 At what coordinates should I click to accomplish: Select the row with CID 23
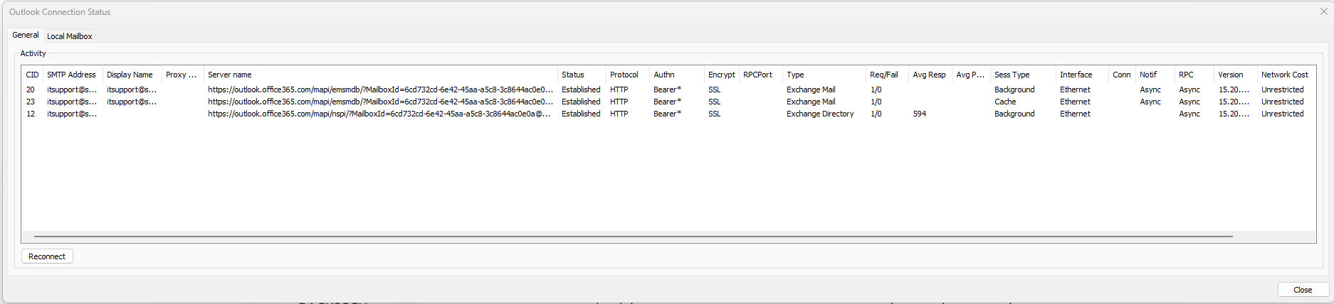tap(668, 102)
